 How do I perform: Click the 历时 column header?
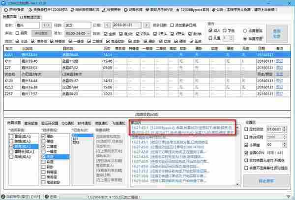pos(107,49)
